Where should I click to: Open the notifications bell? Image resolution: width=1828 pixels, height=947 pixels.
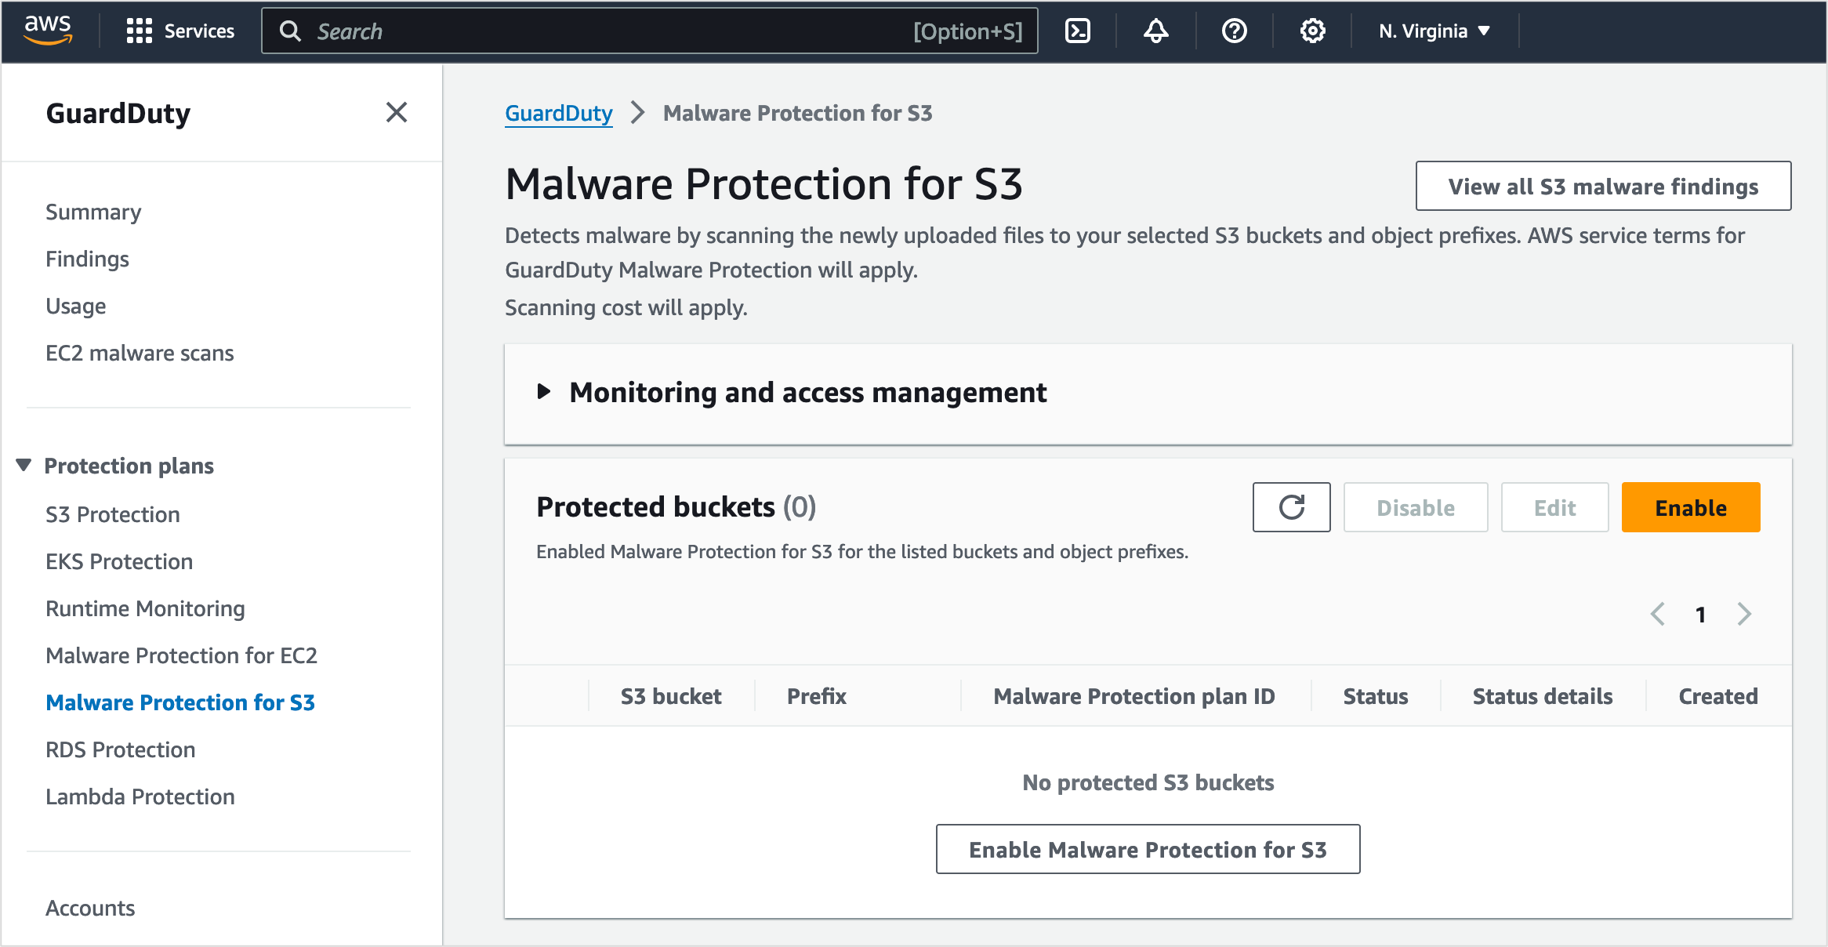pos(1155,31)
